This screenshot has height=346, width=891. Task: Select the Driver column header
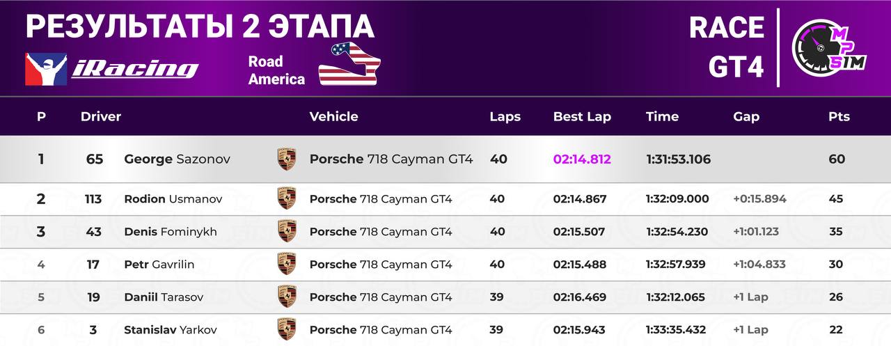click(101, 116)
